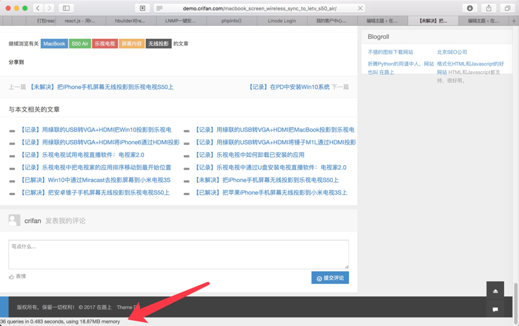Click the 屏幕内容 tag

pyautogui.click(x=132, y=43)
